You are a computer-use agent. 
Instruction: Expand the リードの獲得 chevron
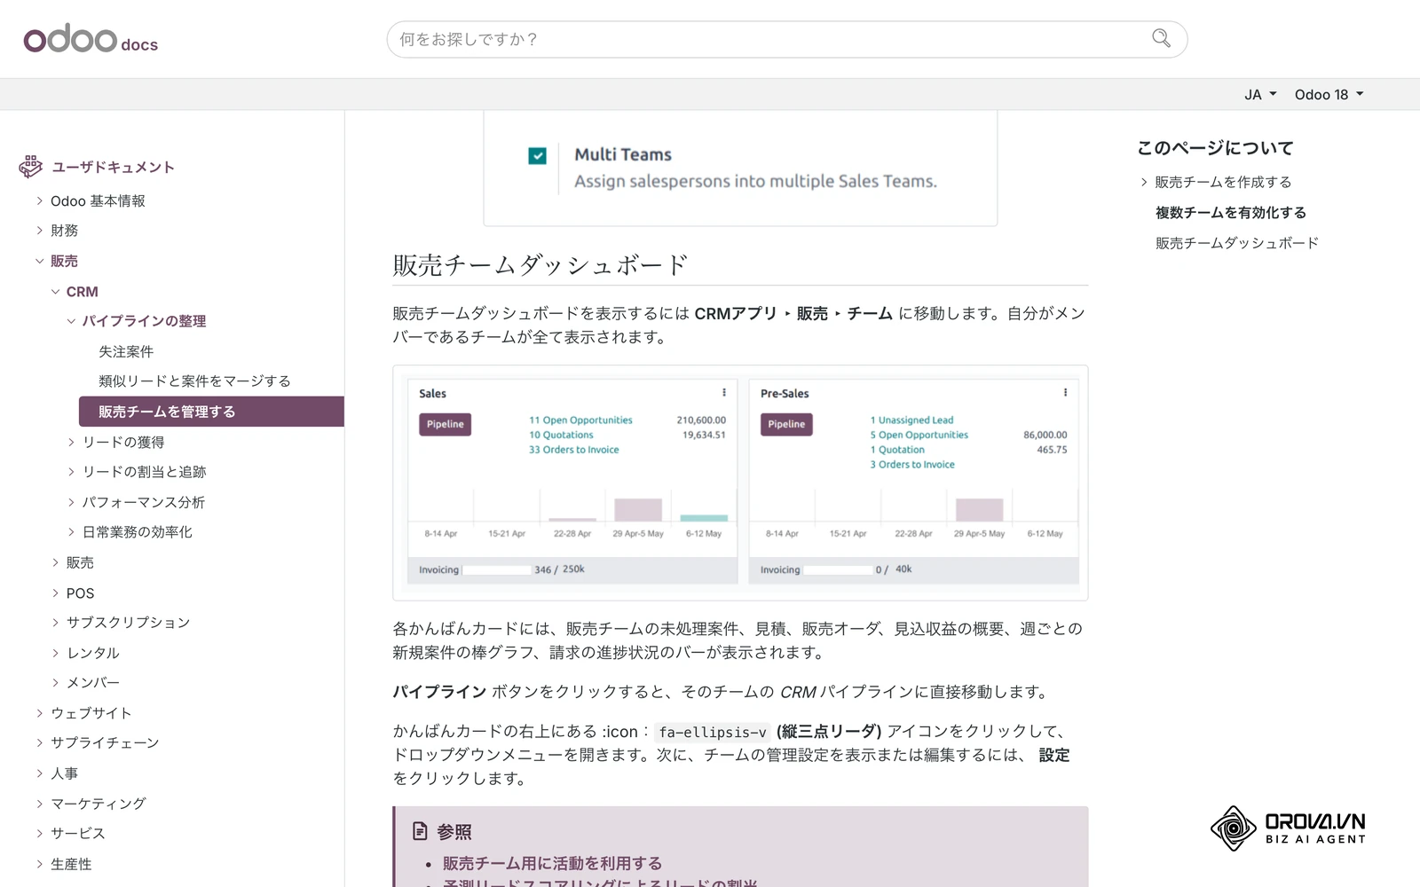pyautogui.click(x=71, y=442)
